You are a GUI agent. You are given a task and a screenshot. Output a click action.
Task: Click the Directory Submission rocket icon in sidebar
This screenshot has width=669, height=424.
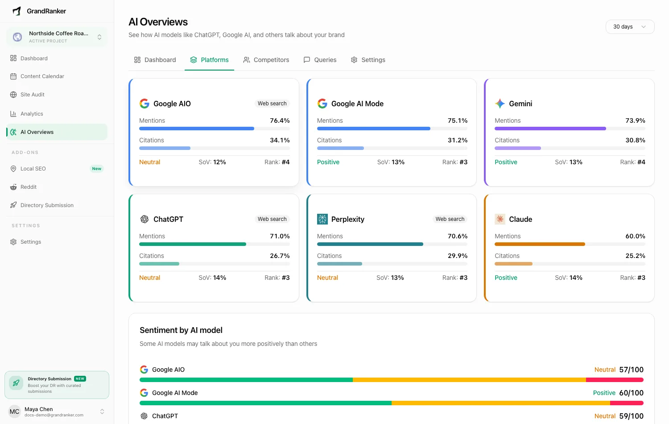click(13, 205)
